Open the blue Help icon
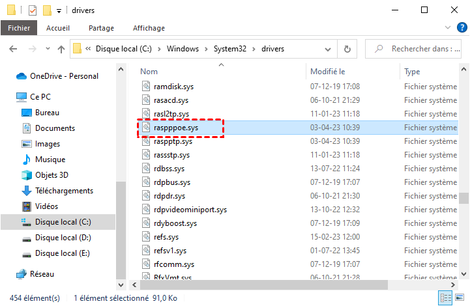470x306 pixels. pos(462,27)
